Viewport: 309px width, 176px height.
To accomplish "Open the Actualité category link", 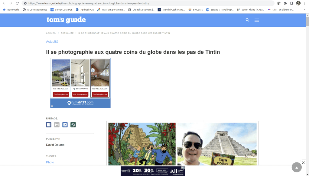I will [x=52, y=42].
